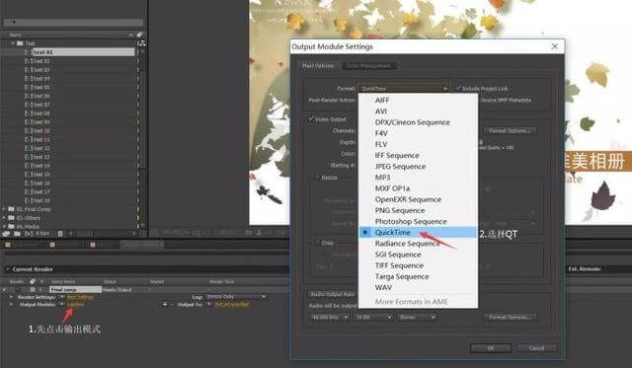The width and height of the screenshot is (632, 368).
Task: Enable the Resize checkbox
Action: tap(317, 178)
